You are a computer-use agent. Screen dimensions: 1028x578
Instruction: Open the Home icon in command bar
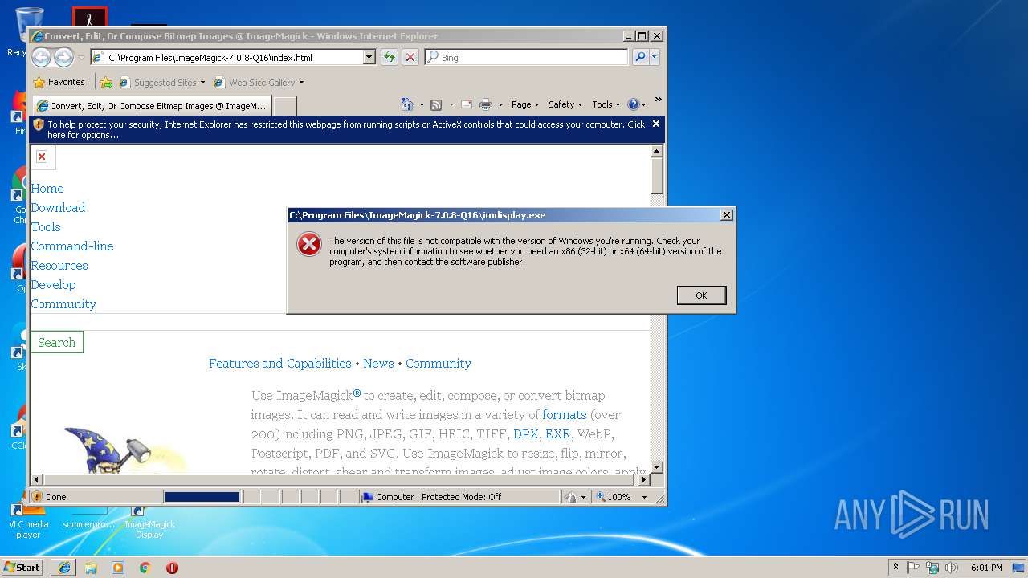coord(407,104)
